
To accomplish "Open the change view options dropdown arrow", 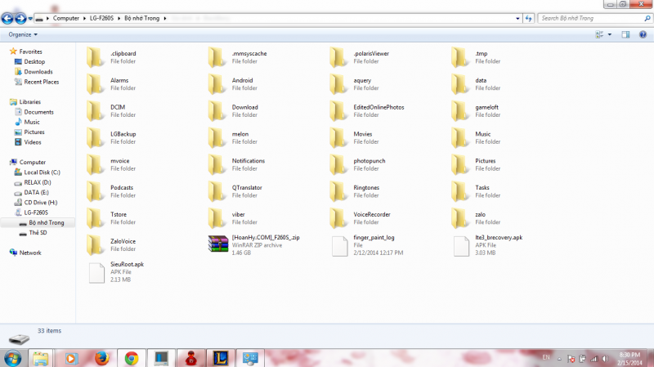I will tap(610, 34).
